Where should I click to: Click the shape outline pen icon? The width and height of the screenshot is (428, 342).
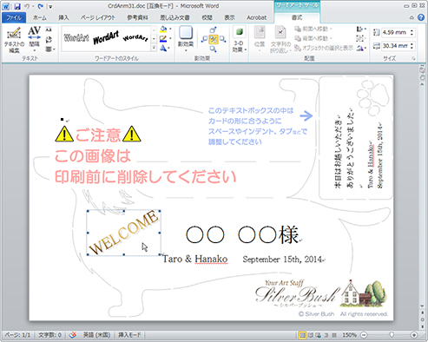163,38
